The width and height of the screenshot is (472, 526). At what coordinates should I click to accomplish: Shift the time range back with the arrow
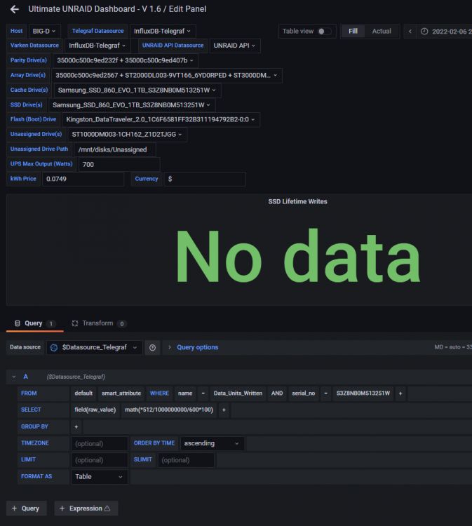410,32
